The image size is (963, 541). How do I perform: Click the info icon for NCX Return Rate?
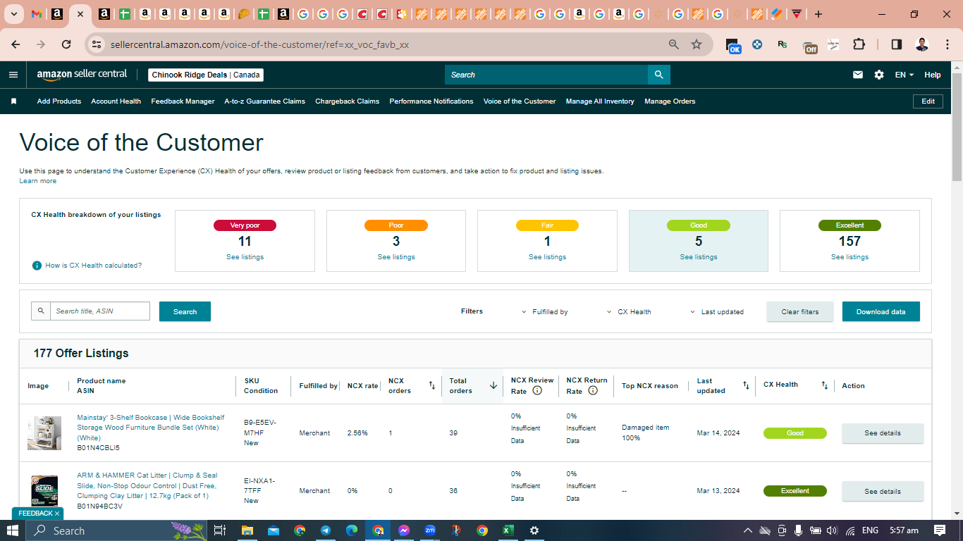coord(593,390)
